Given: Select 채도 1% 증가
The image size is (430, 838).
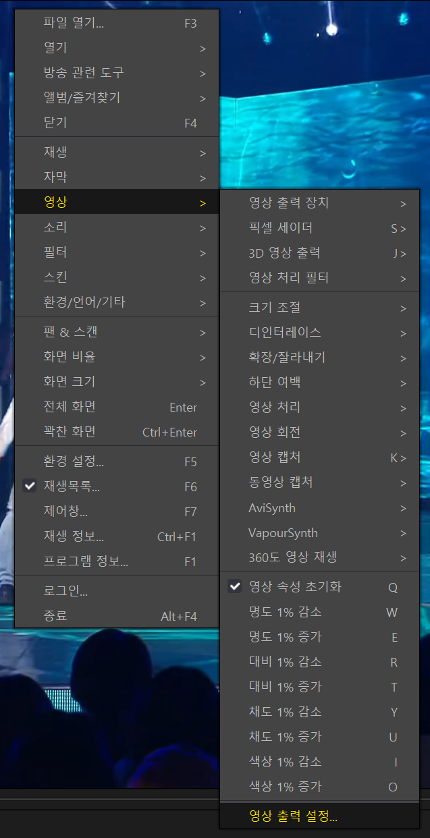Looking at the screenshot, I should 319,737.
